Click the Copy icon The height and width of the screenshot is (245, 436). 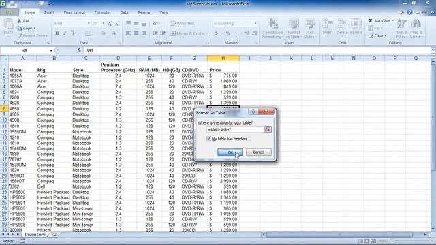(x=19, y=29)
